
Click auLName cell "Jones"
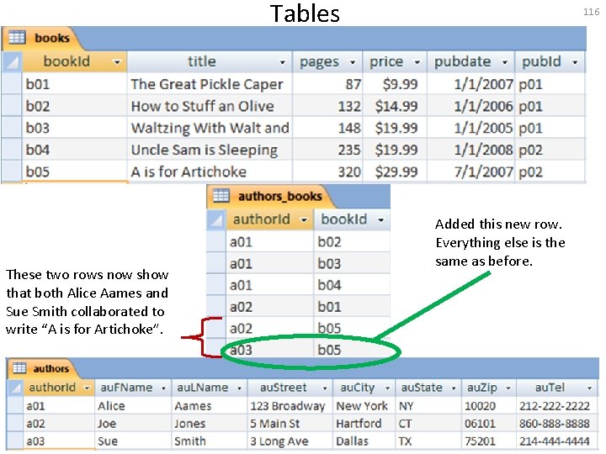pos(209,424)
